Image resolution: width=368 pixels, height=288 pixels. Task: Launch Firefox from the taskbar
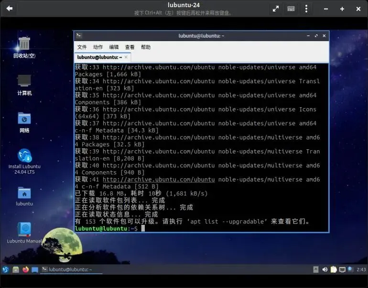coord(26,269)
